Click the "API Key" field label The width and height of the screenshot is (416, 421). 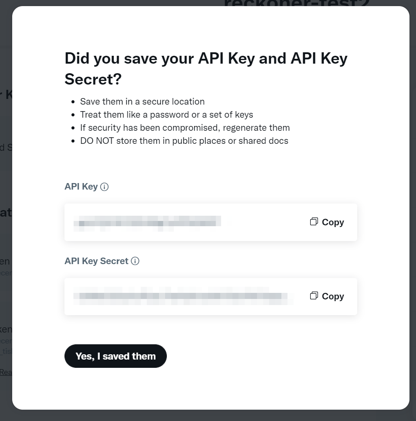(81, 187)
